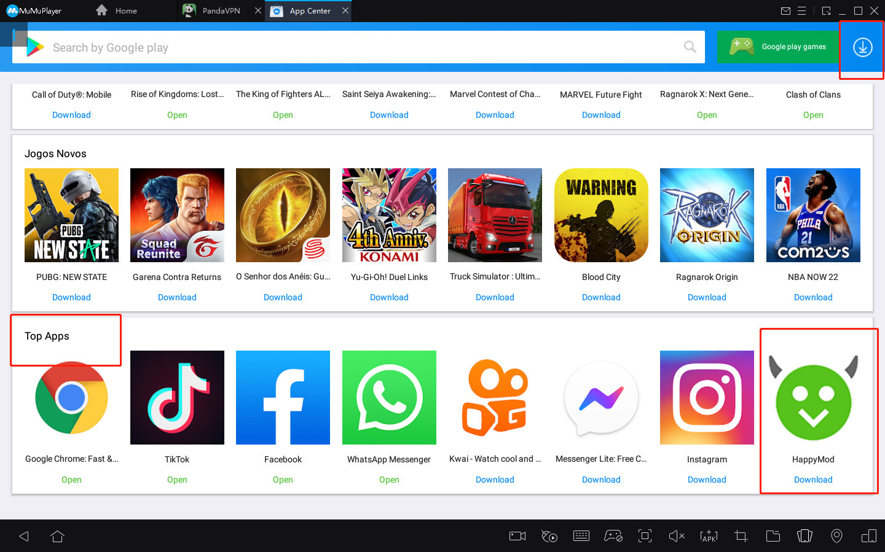Enable fullscreen mode from the toolbar

645,535
